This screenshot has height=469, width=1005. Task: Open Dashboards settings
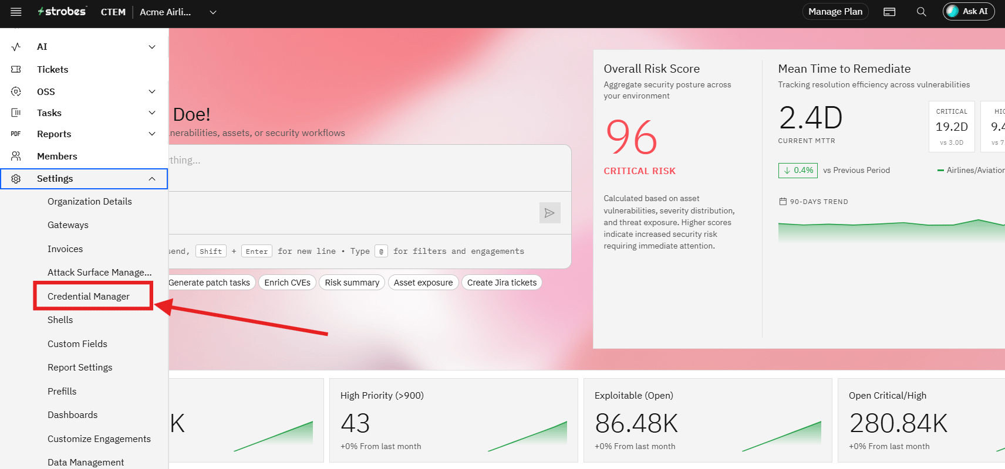(x=73, y=414)
